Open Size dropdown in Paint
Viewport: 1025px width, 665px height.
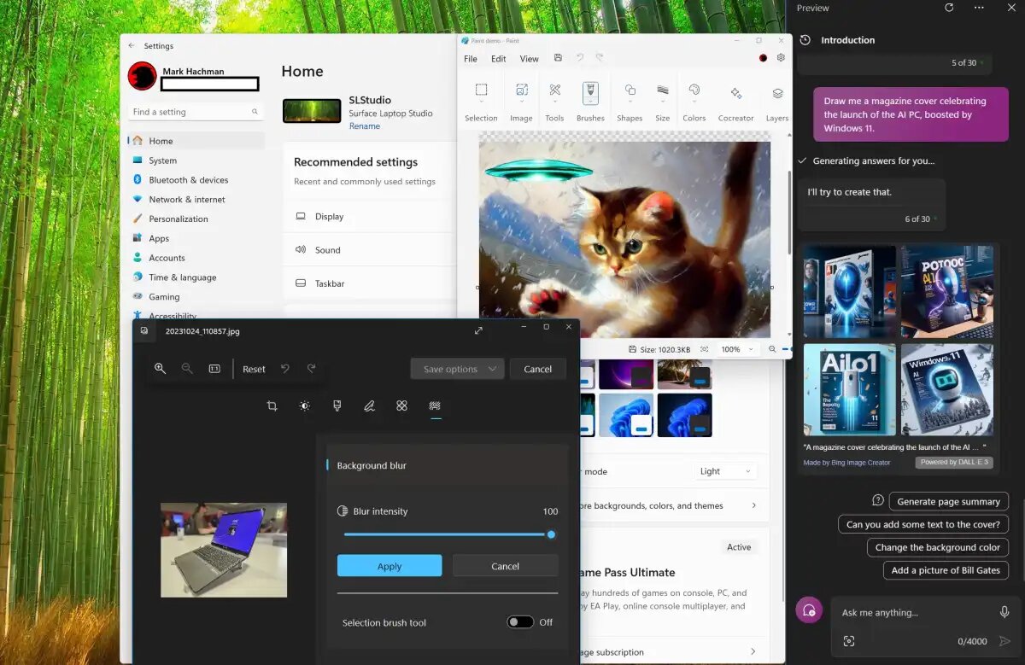click(662, 101)
